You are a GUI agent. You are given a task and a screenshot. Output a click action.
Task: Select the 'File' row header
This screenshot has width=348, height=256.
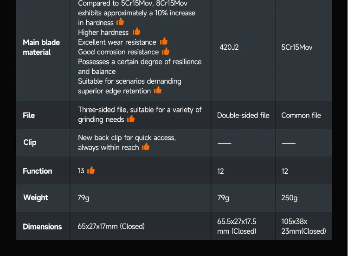(x=29, y=115)
